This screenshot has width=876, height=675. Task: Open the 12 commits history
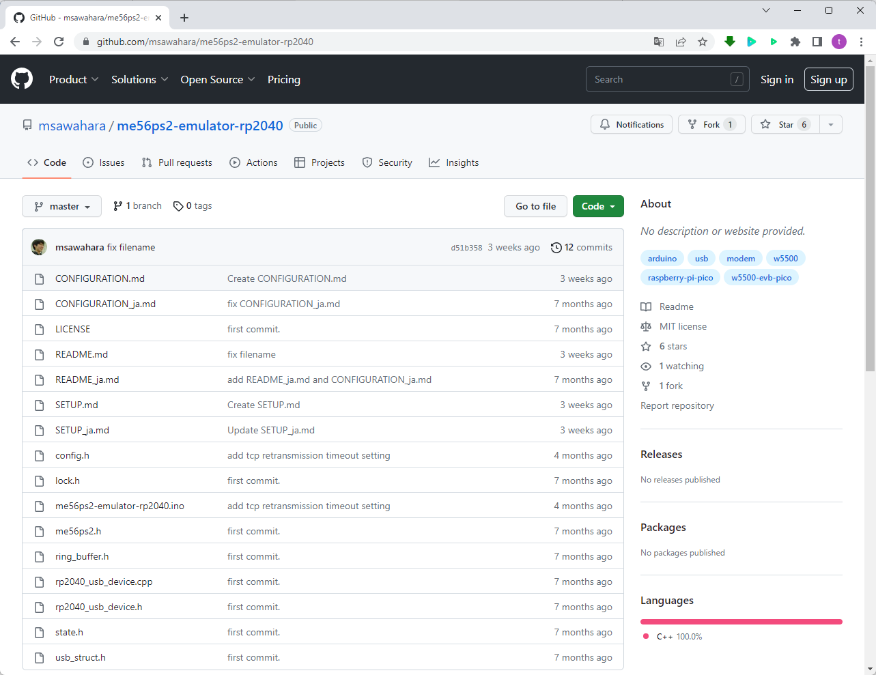pos(582,247)
